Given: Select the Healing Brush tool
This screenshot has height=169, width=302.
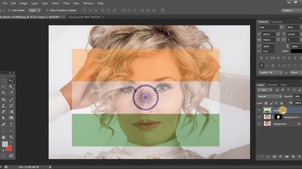Looking at the screenshot, I should point(3,100).
